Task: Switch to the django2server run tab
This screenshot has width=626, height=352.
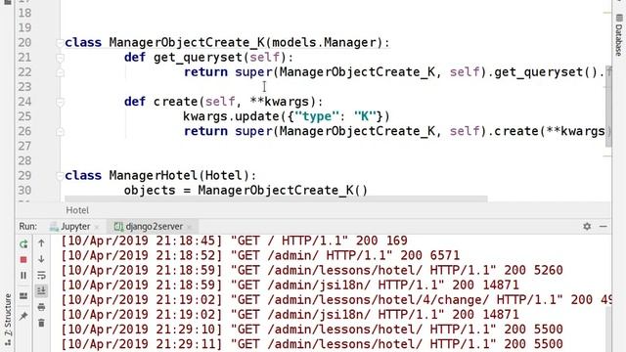Action: [149, 226]
